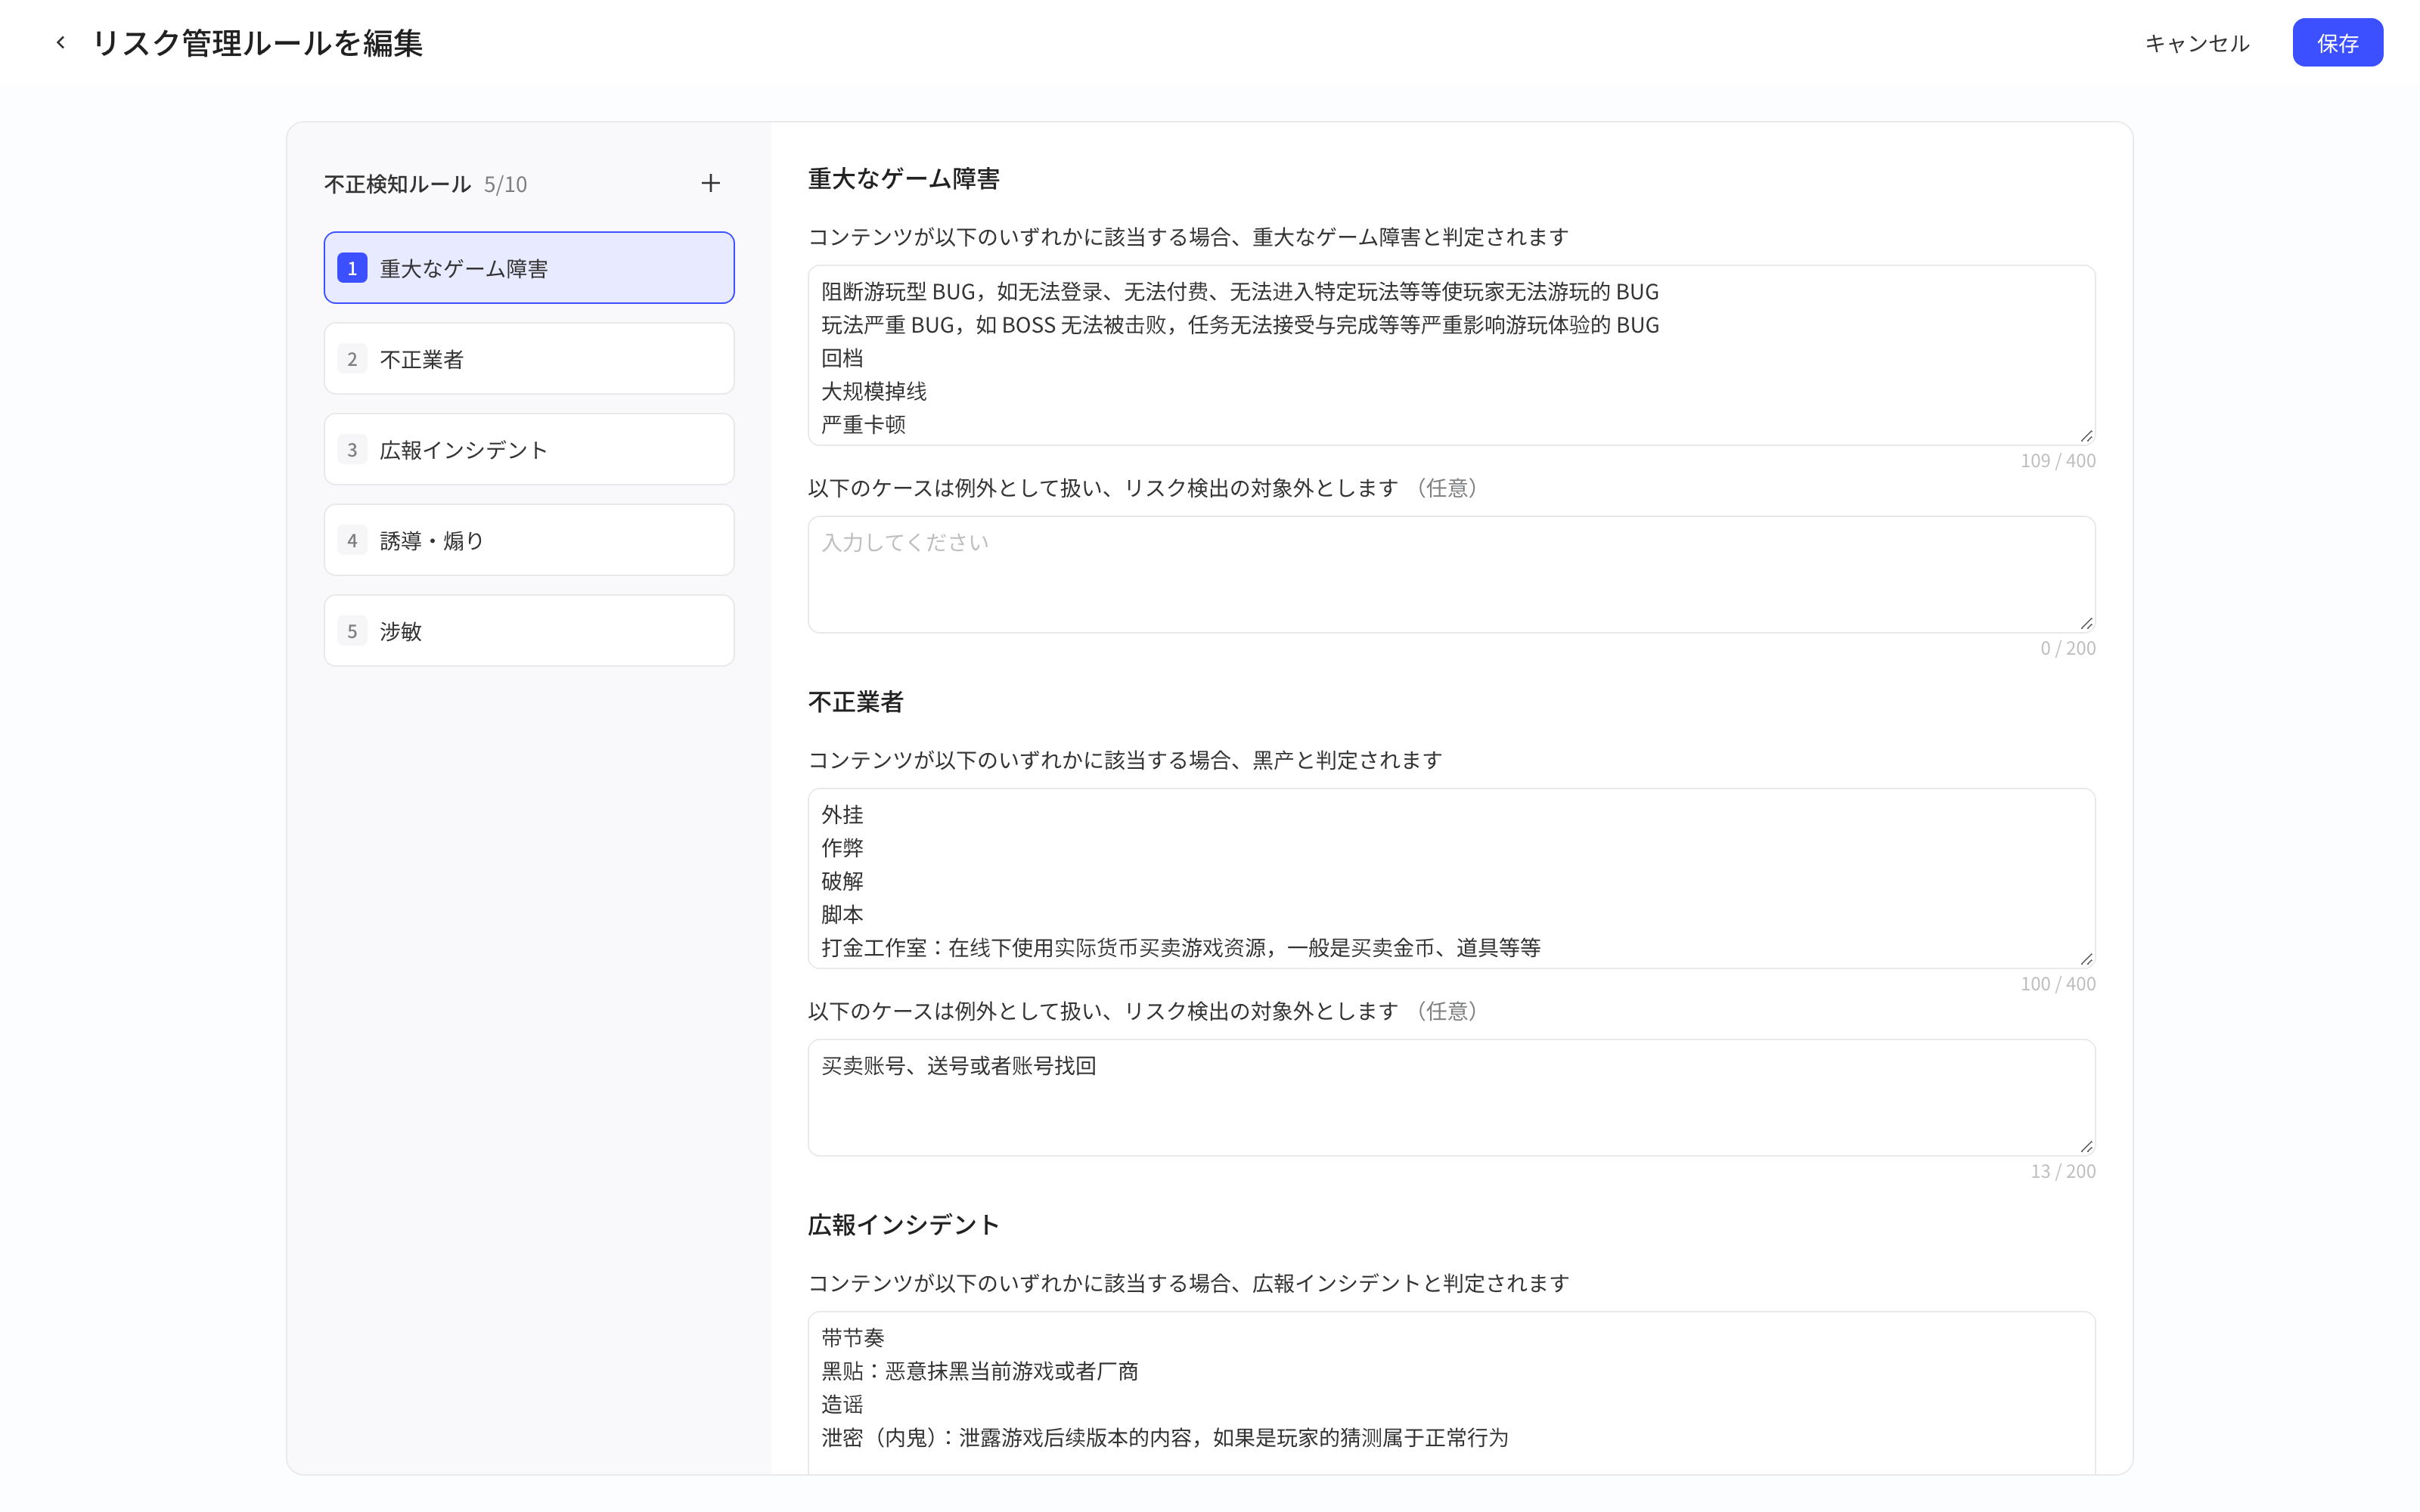The width and height of the screenshot is (2420, 1512).
Task: Focus the 不正業者 criteria text area with 外挂
Action: [x=1451, y=878]
